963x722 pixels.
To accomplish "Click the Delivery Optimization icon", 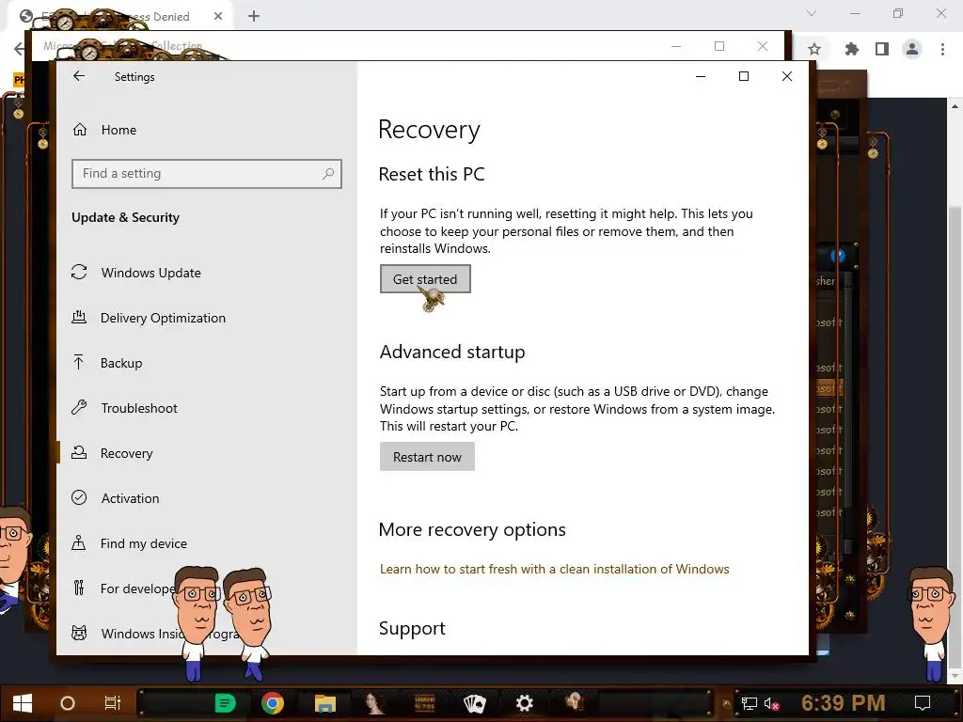I will point(79,317).
